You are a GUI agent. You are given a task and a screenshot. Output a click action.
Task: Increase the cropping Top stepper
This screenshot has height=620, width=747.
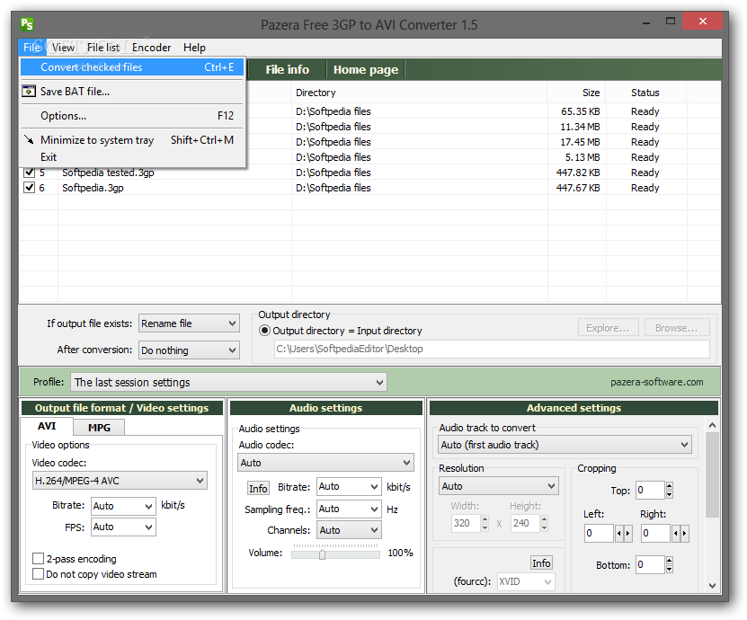(x=670, y=486)
